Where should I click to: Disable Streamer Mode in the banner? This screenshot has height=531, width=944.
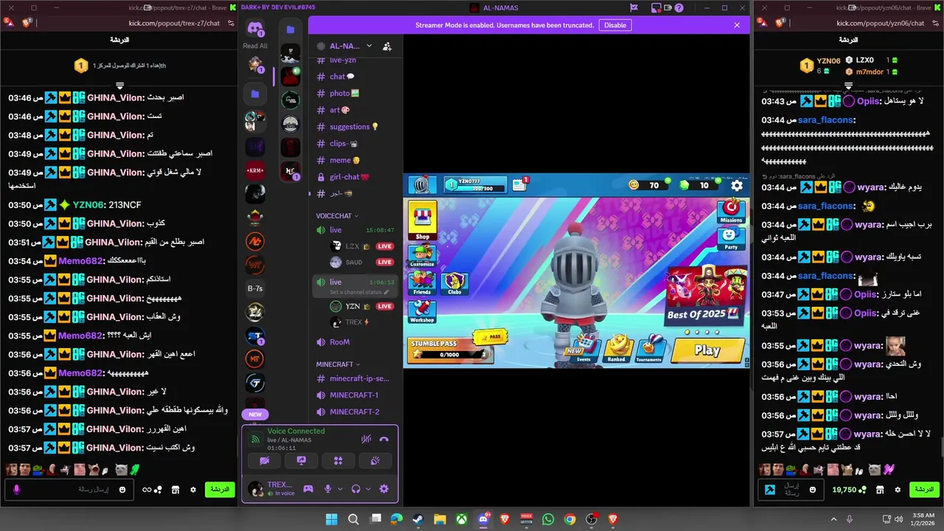tap(615, 25)
